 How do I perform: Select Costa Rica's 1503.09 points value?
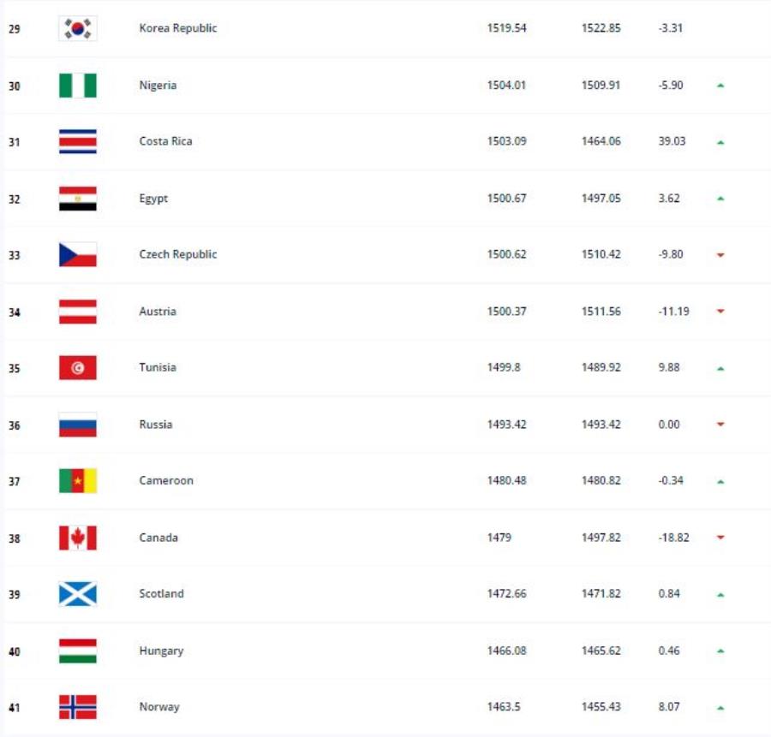point(506,141)
